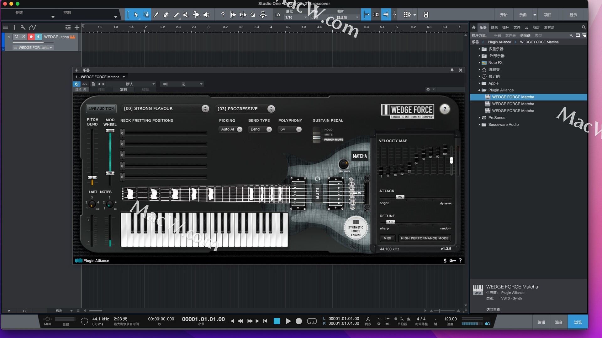602x338 pixels.
Task: Click the MATCHA knob on guitar
Action: click(x=343, y=164)
